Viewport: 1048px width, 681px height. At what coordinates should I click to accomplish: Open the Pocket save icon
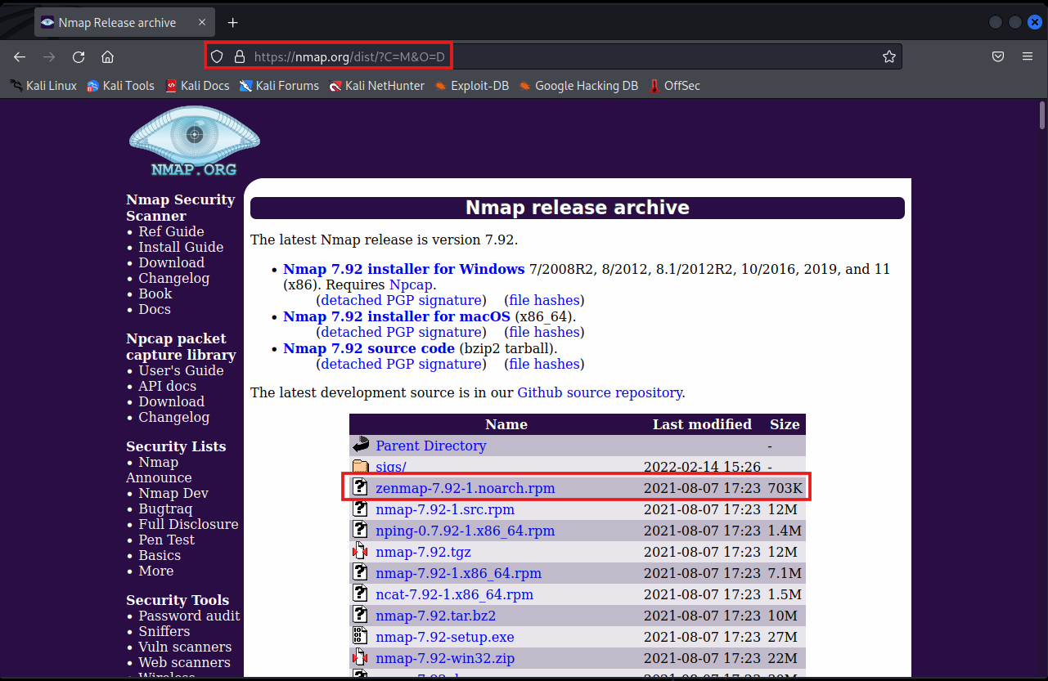998,56
